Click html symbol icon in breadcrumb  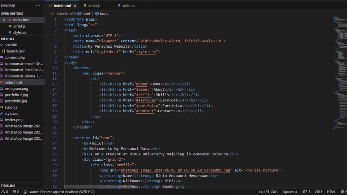point(80,14)
